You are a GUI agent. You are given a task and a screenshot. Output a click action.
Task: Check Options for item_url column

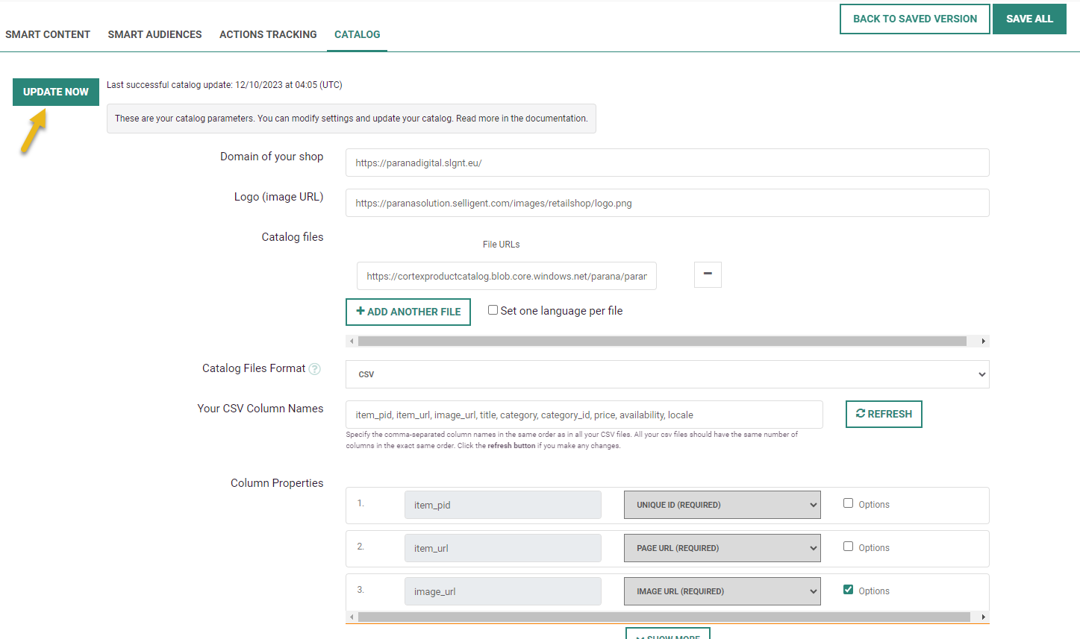(848, 547)
